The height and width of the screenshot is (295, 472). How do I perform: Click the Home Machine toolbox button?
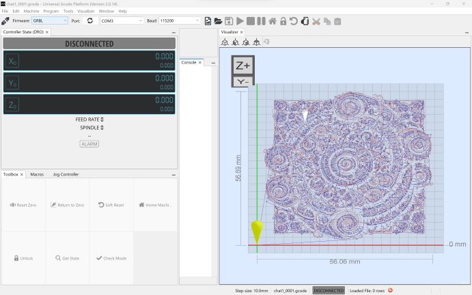[155, 205]
